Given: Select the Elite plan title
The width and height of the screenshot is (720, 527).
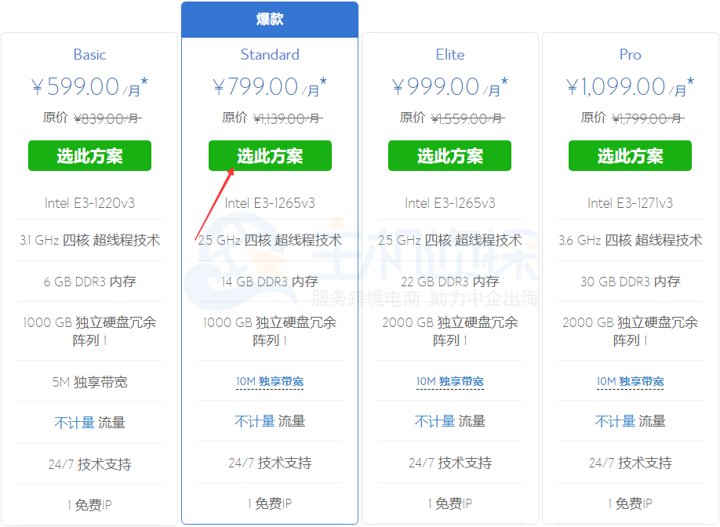Looking at the screenshot, I should [449, 54].
